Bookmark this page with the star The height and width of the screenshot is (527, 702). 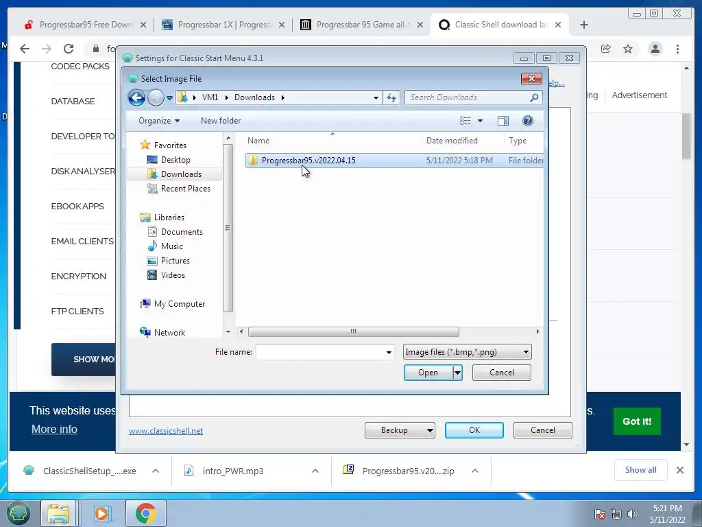pos(628,49)
